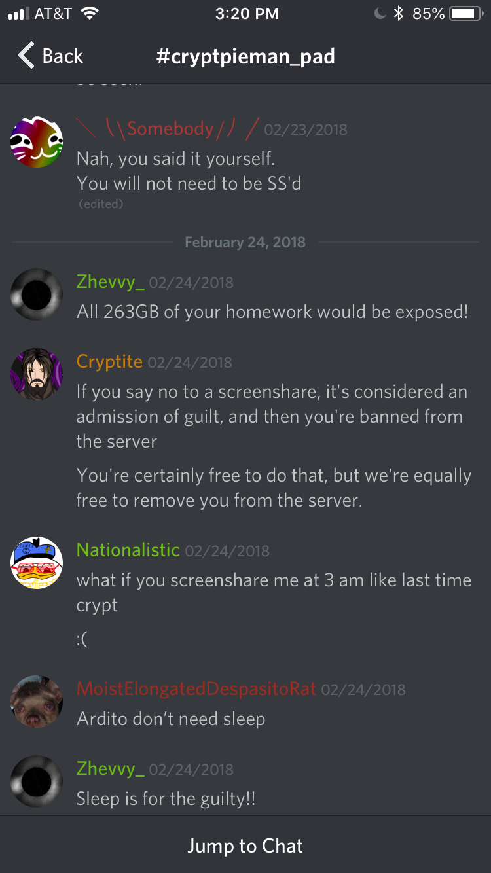Select the 'Ardito don't need sleep' message
Viewport: 491px width, 873px height.
(x=171, y=719)
